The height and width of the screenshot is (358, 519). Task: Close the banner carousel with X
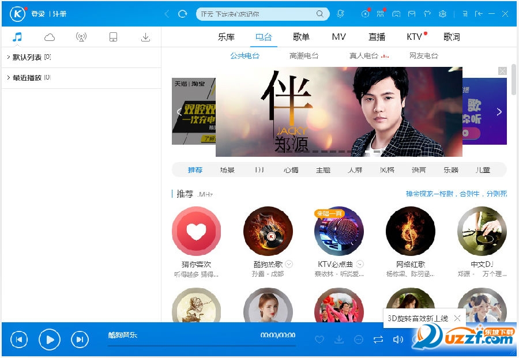pos(502,71)
